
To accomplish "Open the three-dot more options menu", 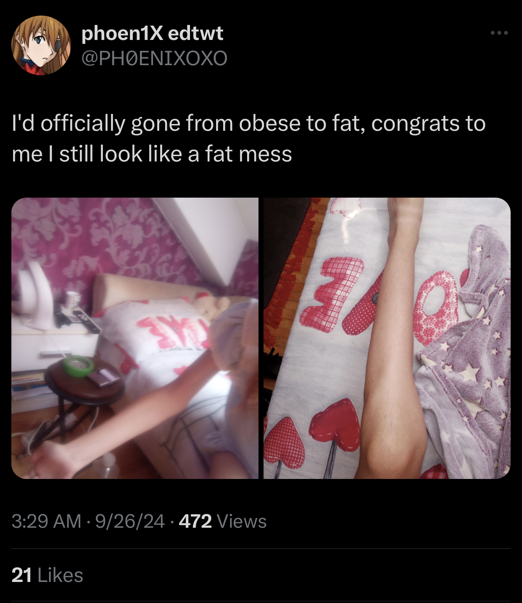I will click(x=499, y=33).
